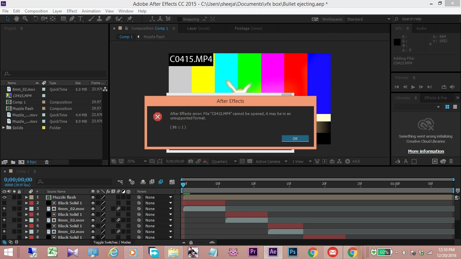Select the Horizontal Type tool

[80, 19]
